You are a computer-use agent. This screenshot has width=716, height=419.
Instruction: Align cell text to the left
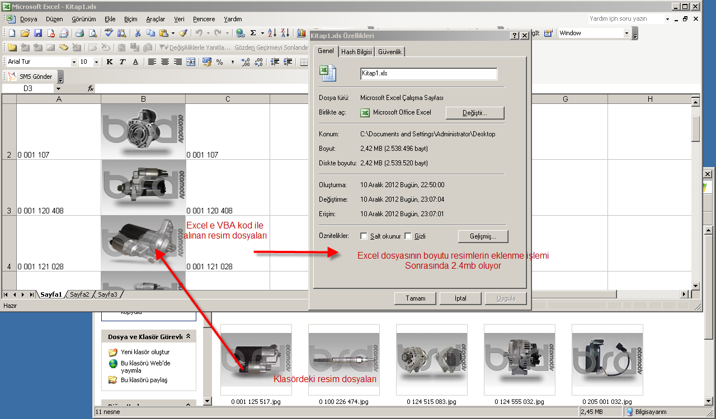pos(152,61)
